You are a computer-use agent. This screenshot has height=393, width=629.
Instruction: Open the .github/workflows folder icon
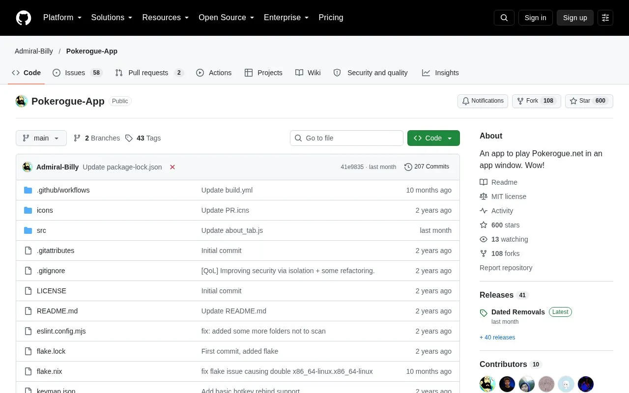click(28, 190)
